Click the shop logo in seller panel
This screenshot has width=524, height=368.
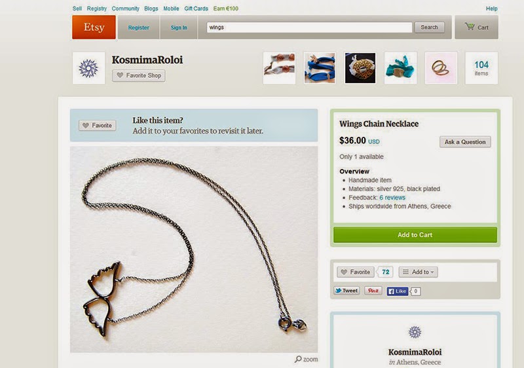pyautogui.click(x=415, y=332)
